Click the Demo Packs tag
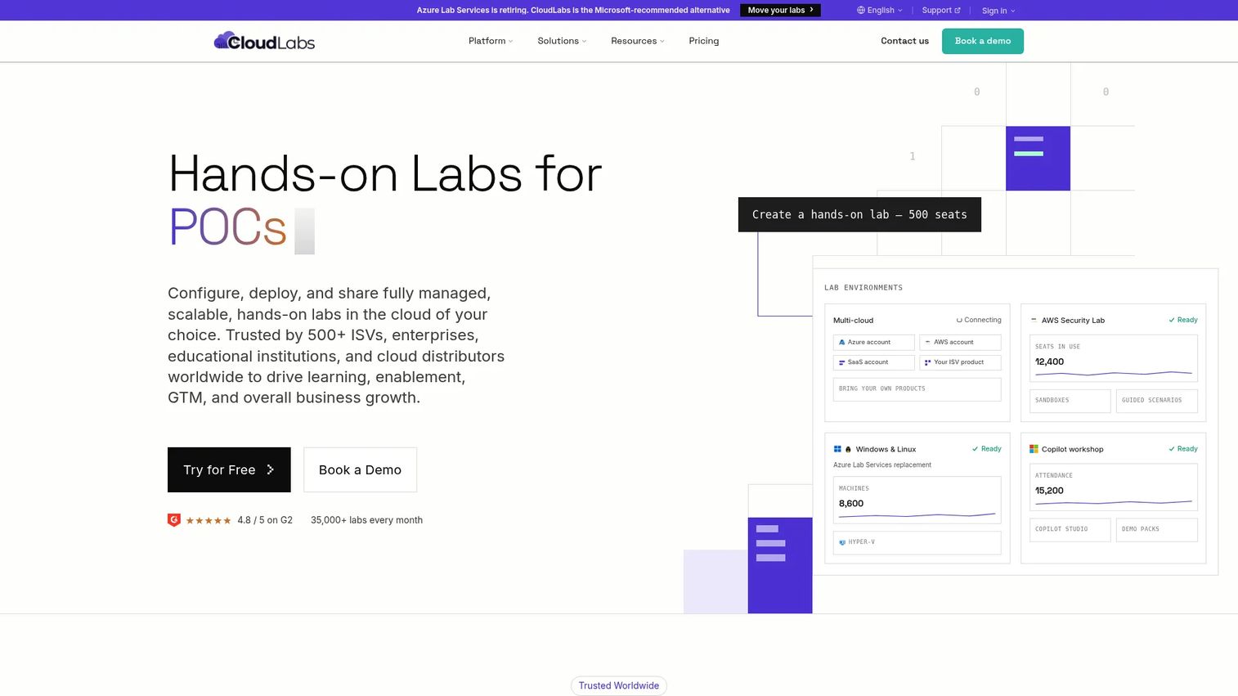Image resolution: width=1238 pixels, height=696 pixels. click(1156, 529)
